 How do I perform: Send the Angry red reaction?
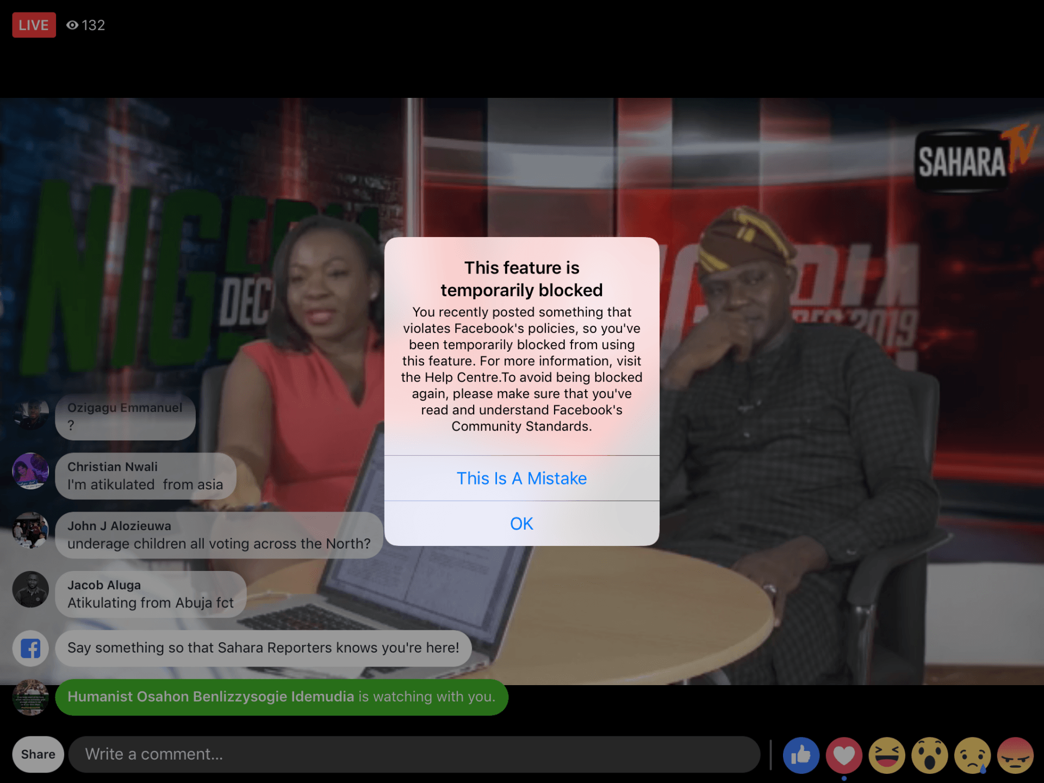pyautogui.click(x=1015, y=755)
